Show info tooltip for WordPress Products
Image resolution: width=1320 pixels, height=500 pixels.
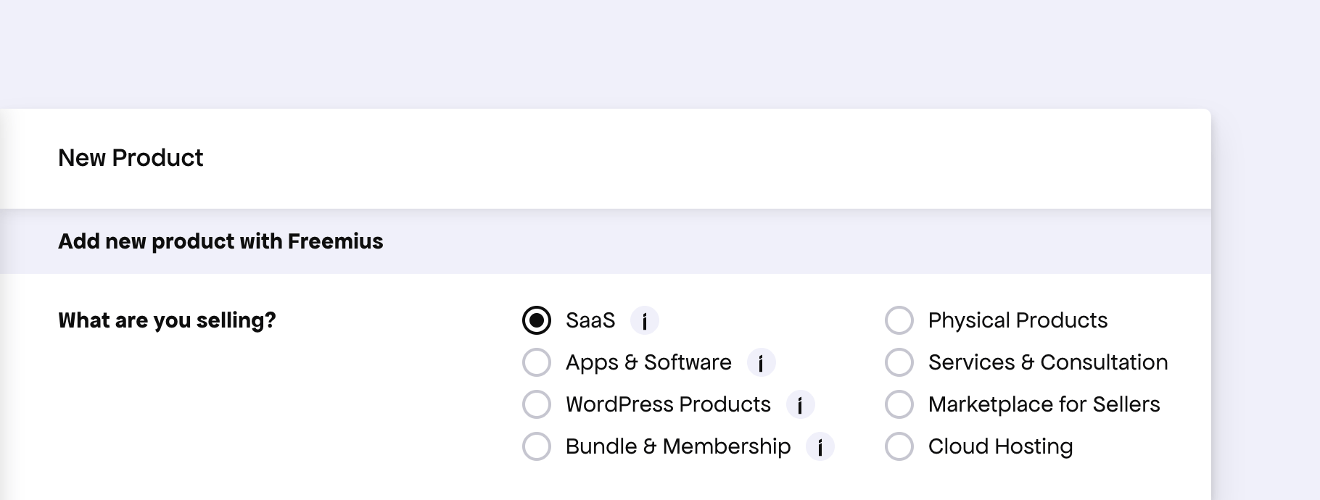pyautogui.click(x=800, y=404)
